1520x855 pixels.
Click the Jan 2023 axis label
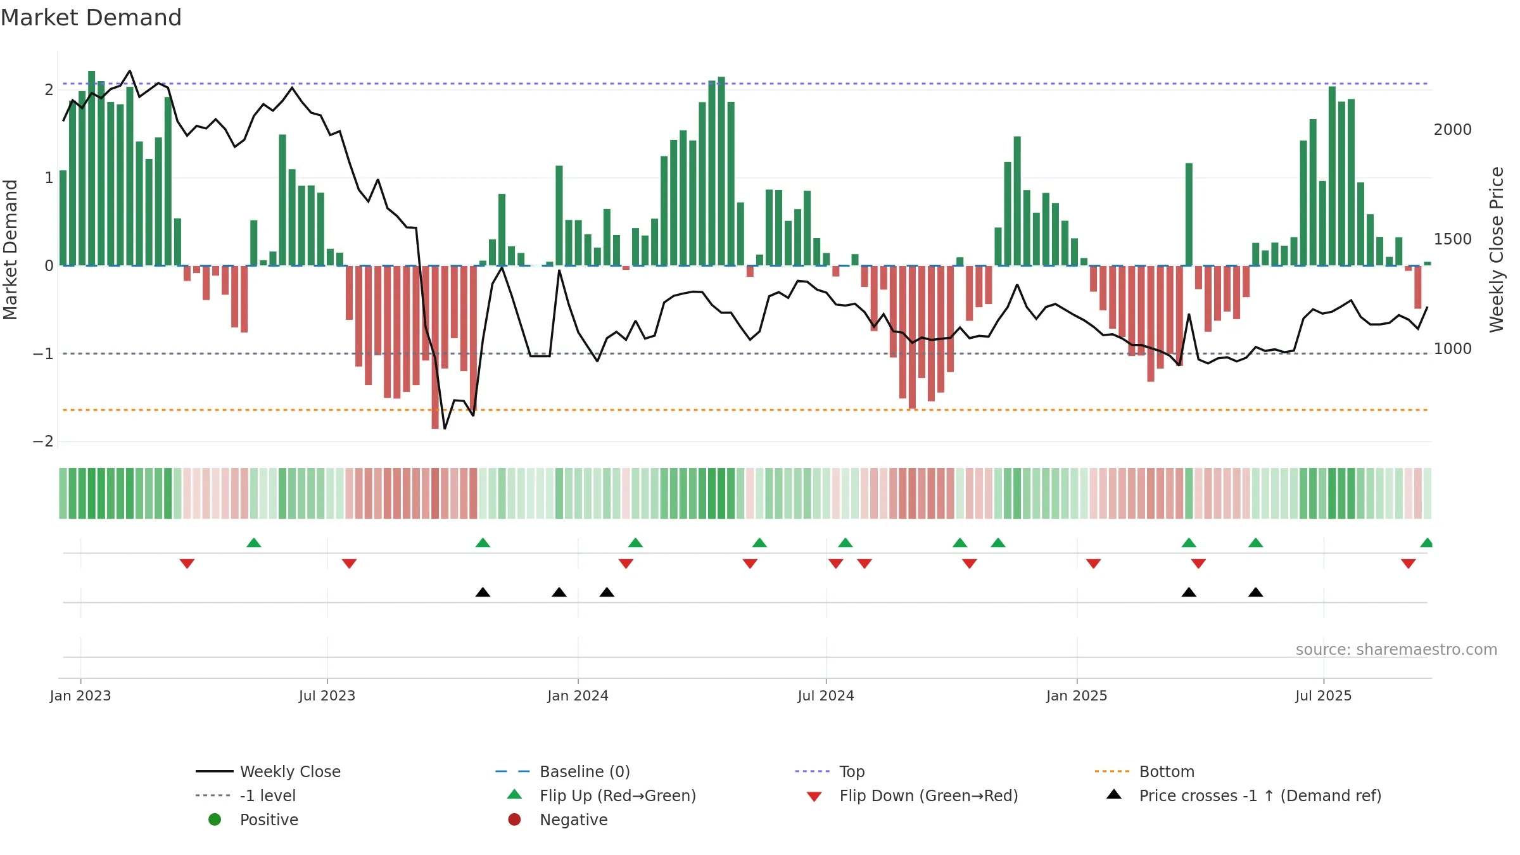(x=80, y=696)
